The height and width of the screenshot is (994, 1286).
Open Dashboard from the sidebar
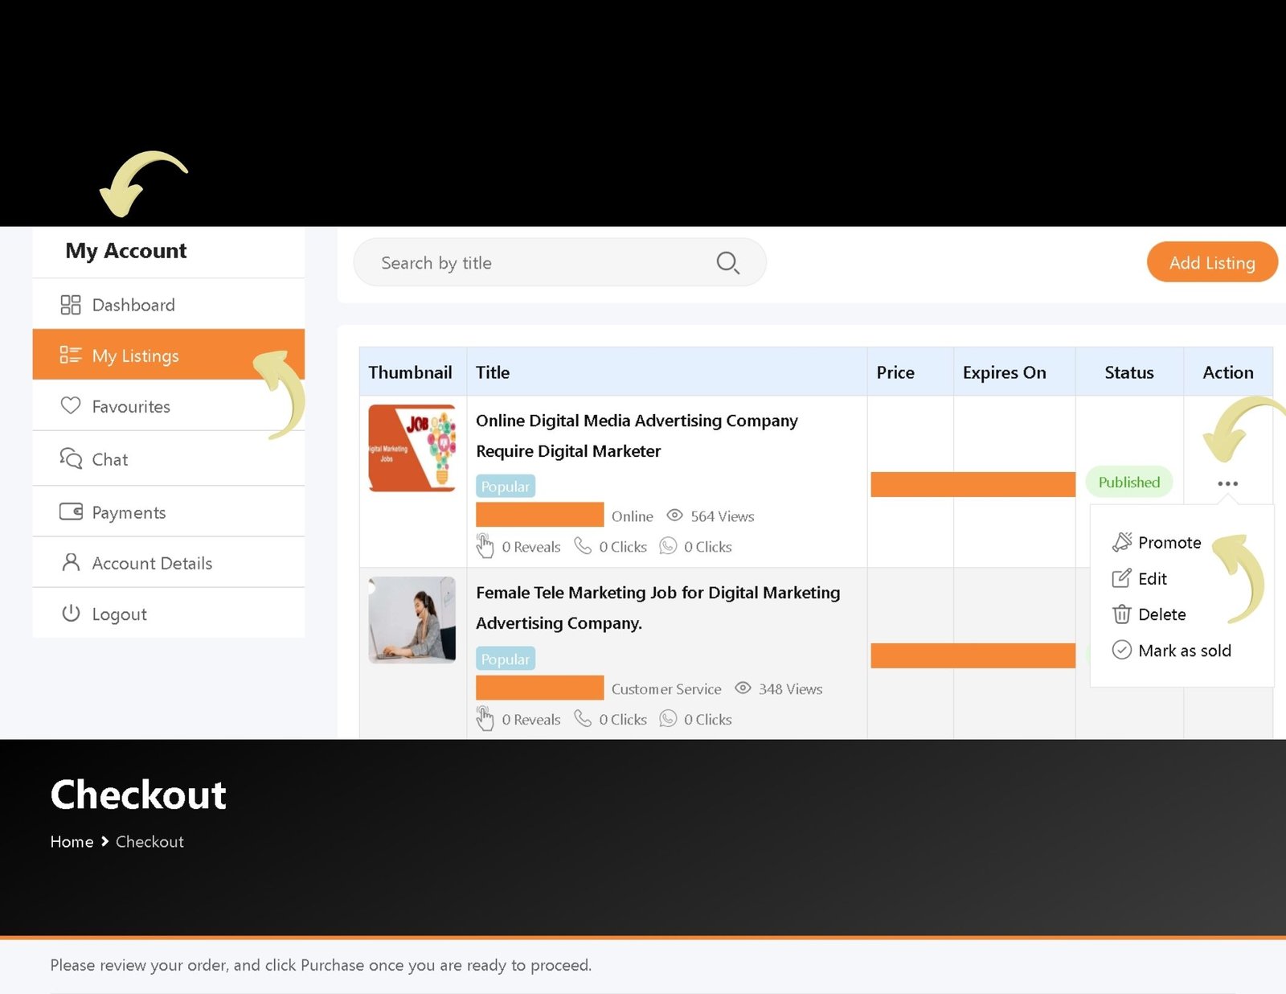pyautogui.click(x=133, y=305)
